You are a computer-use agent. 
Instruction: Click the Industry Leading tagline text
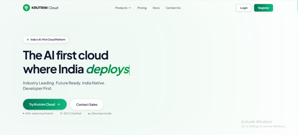click(x=64, y=83)
